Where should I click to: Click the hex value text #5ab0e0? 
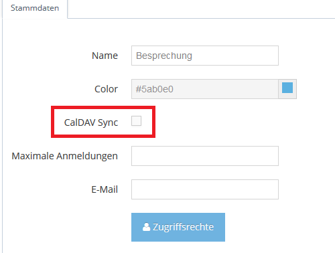tap(155, 89)
